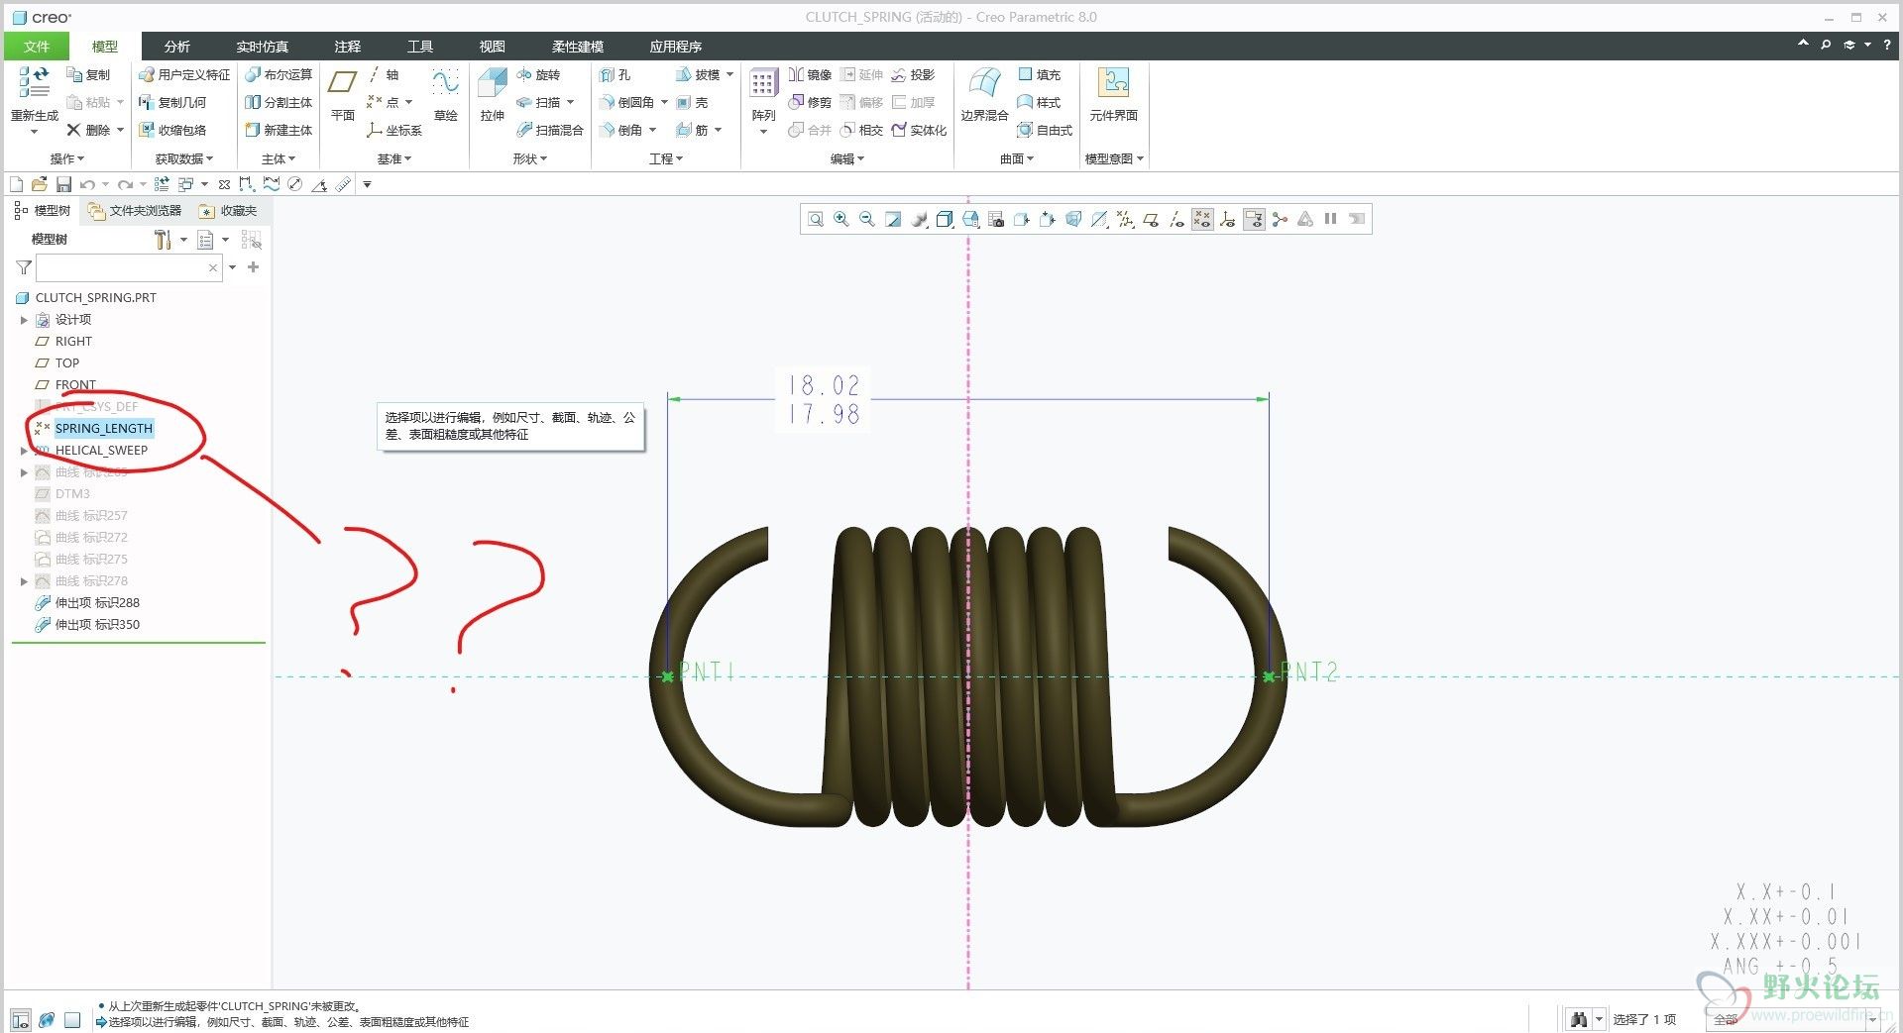Click the Mirror (镜像) tool
1903x1033 pixels.
(x=810, y=74)
